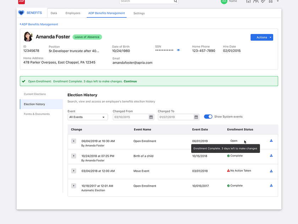Viewport: 298px width, 224px height.
Task: Click the home icon in top navigation
Action: pyautogui.click(x=248, y=2)
